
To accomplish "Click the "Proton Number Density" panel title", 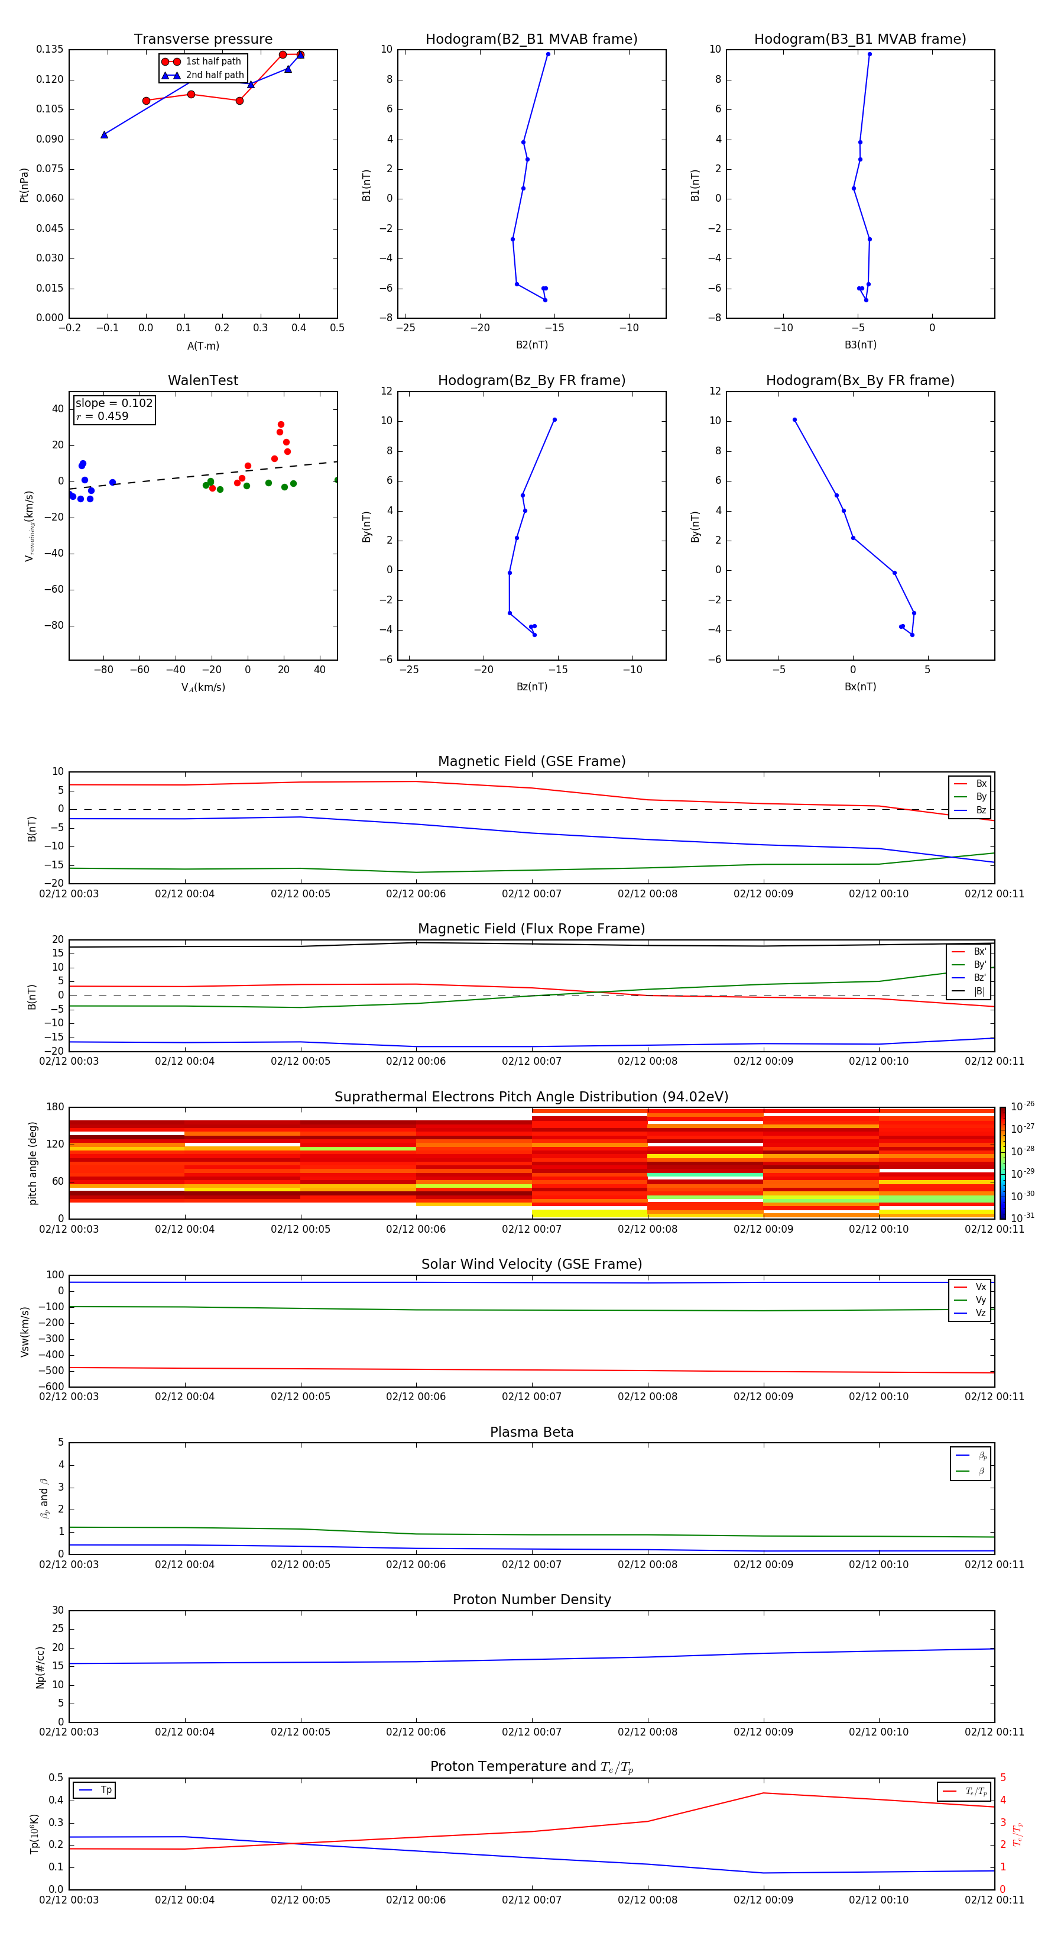I will click(x=531, y=1599).
